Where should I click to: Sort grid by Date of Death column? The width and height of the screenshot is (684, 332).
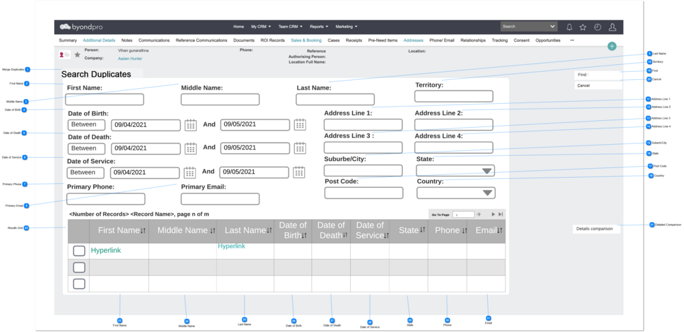pos(345,235)
